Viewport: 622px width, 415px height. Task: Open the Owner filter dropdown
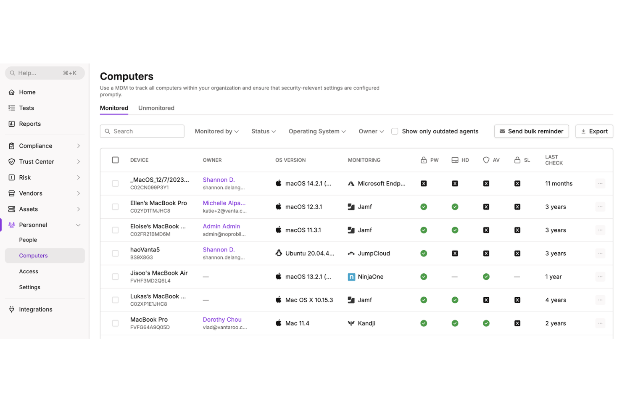[x=371, y=131]
